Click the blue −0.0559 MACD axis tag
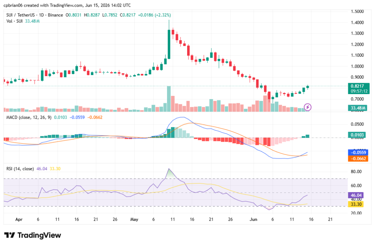The height and width of the screenshot is (246, 375). [x=358, y=153]
